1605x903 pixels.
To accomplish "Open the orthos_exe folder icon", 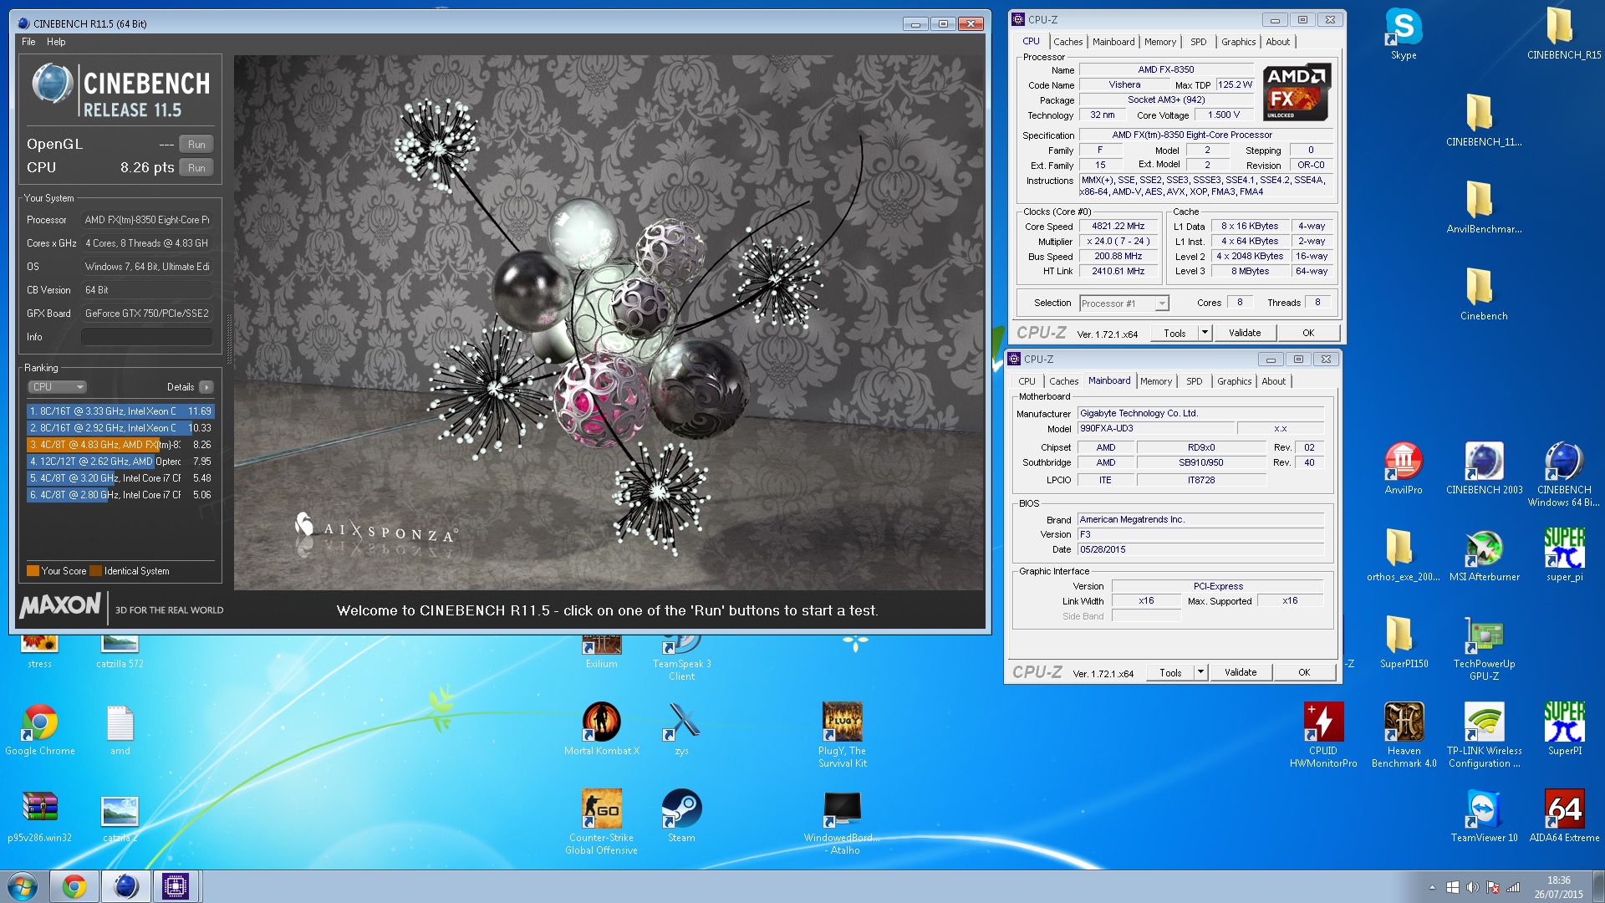I will pyautogui.click(x=1404, y=555).
